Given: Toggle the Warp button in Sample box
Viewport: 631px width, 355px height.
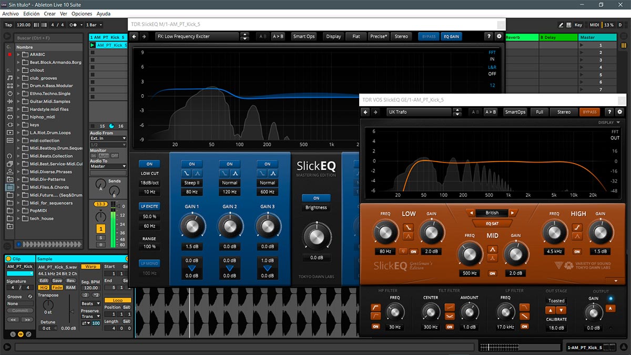Looking at the screenshot, I should pos(90,267).
